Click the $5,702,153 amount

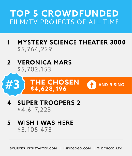[x=34, y=69]
